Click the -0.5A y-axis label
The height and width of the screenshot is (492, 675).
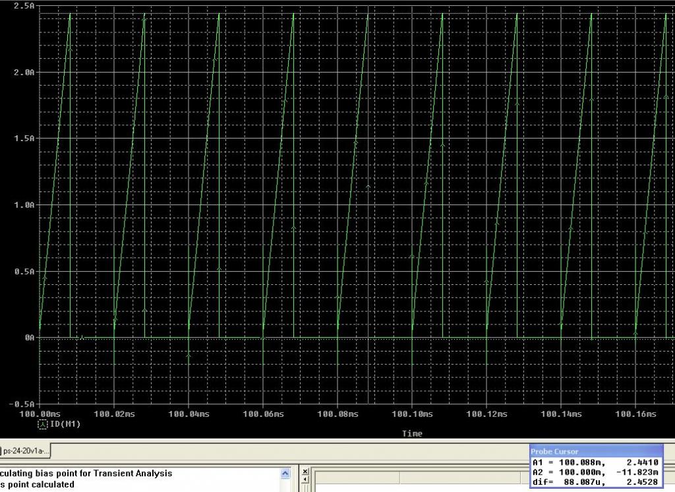(22, 404)
